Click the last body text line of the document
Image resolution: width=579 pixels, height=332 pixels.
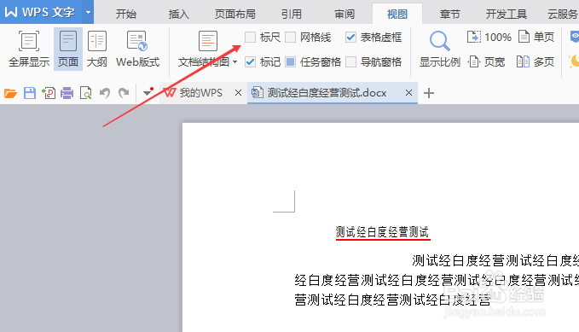[392, 300]
